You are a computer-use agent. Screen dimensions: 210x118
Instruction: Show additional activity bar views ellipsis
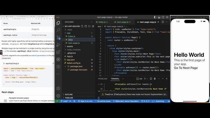58,74
